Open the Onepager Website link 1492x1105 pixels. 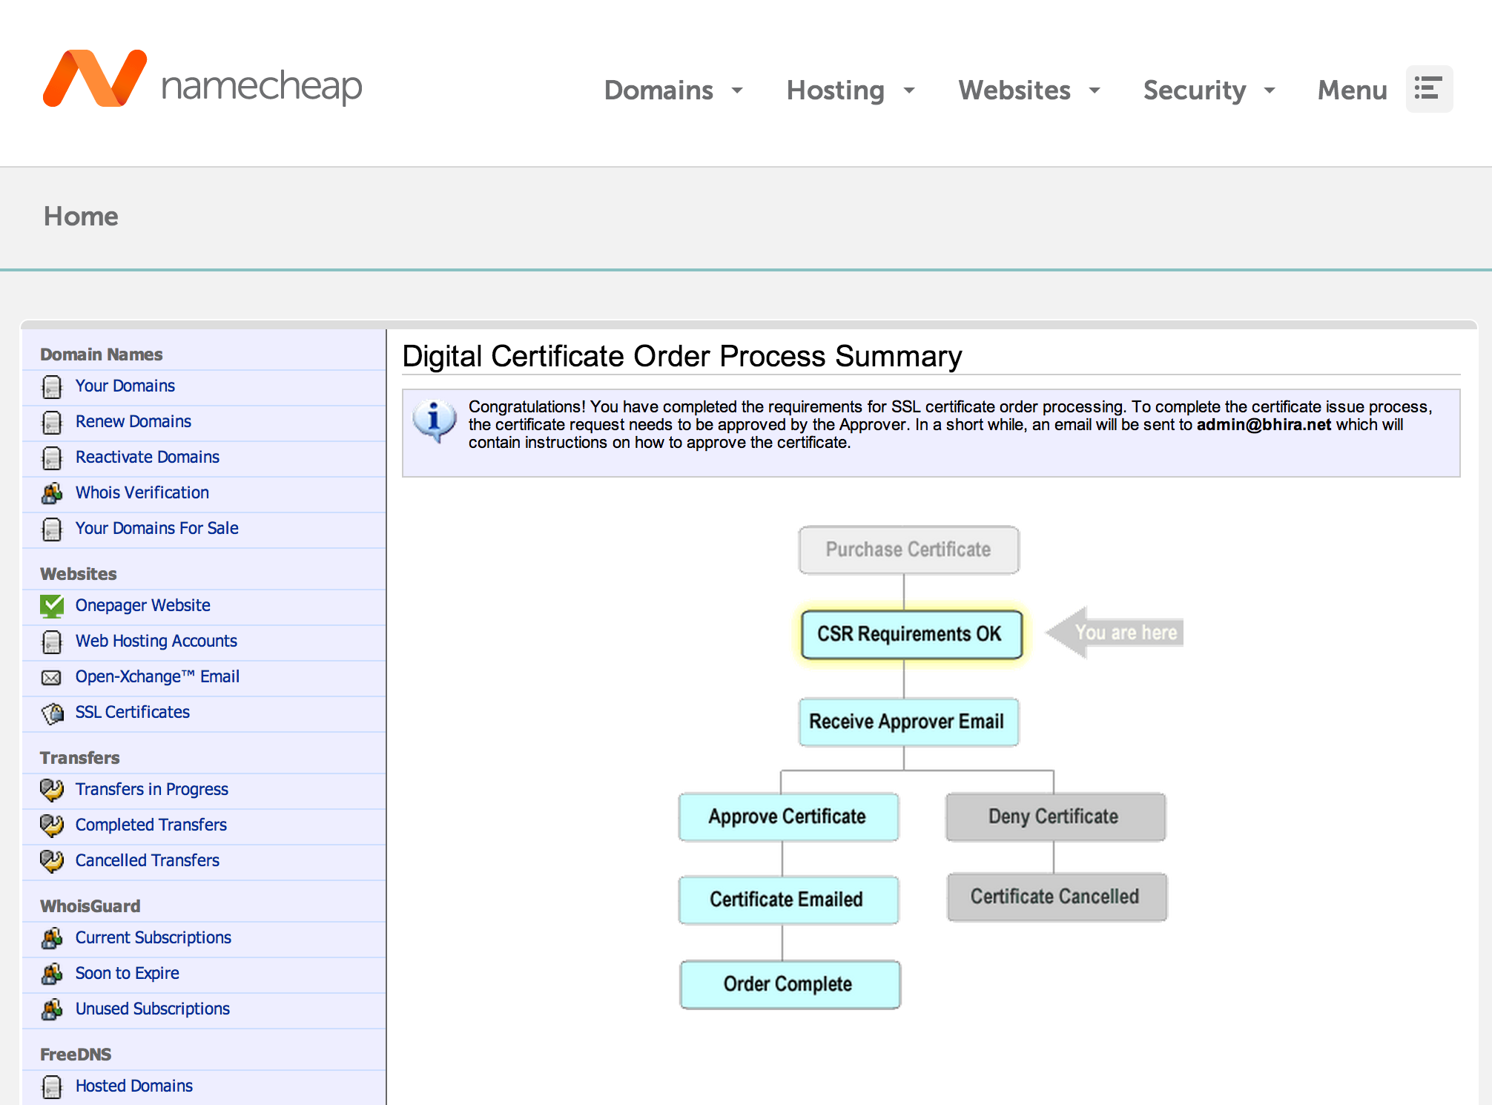[143, 605]
